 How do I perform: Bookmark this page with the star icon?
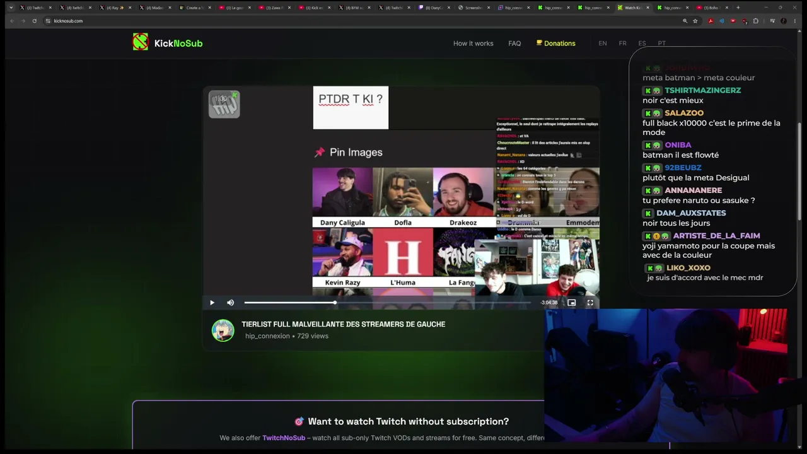tap(695, 21)
